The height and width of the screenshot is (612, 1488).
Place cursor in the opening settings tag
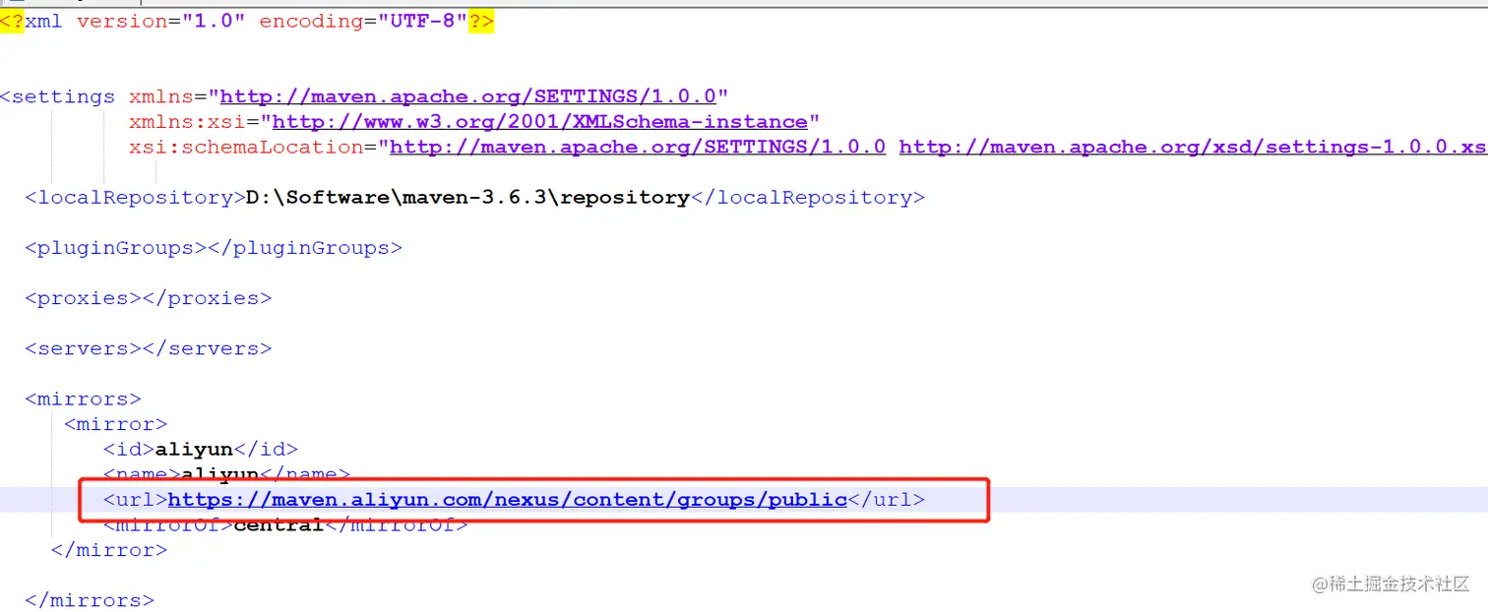click(58, 96)
